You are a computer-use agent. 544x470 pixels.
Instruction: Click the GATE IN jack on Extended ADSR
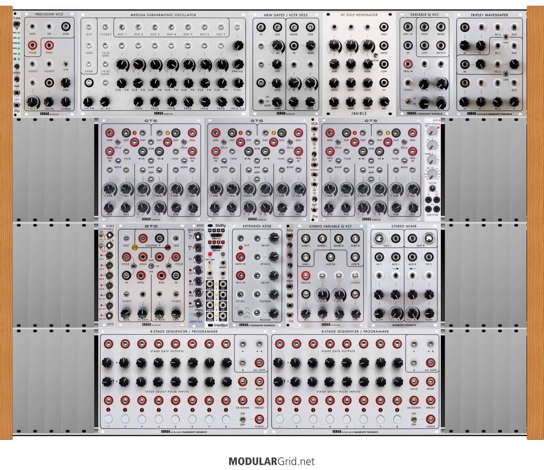[241, 257]
